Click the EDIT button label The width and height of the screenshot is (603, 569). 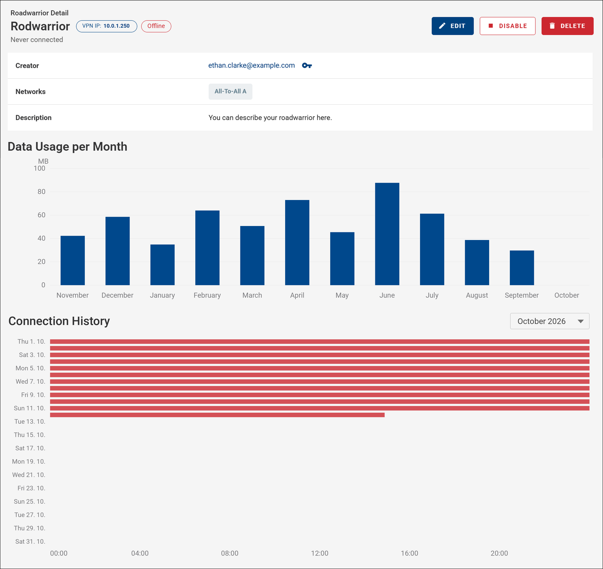click(457, 26)
